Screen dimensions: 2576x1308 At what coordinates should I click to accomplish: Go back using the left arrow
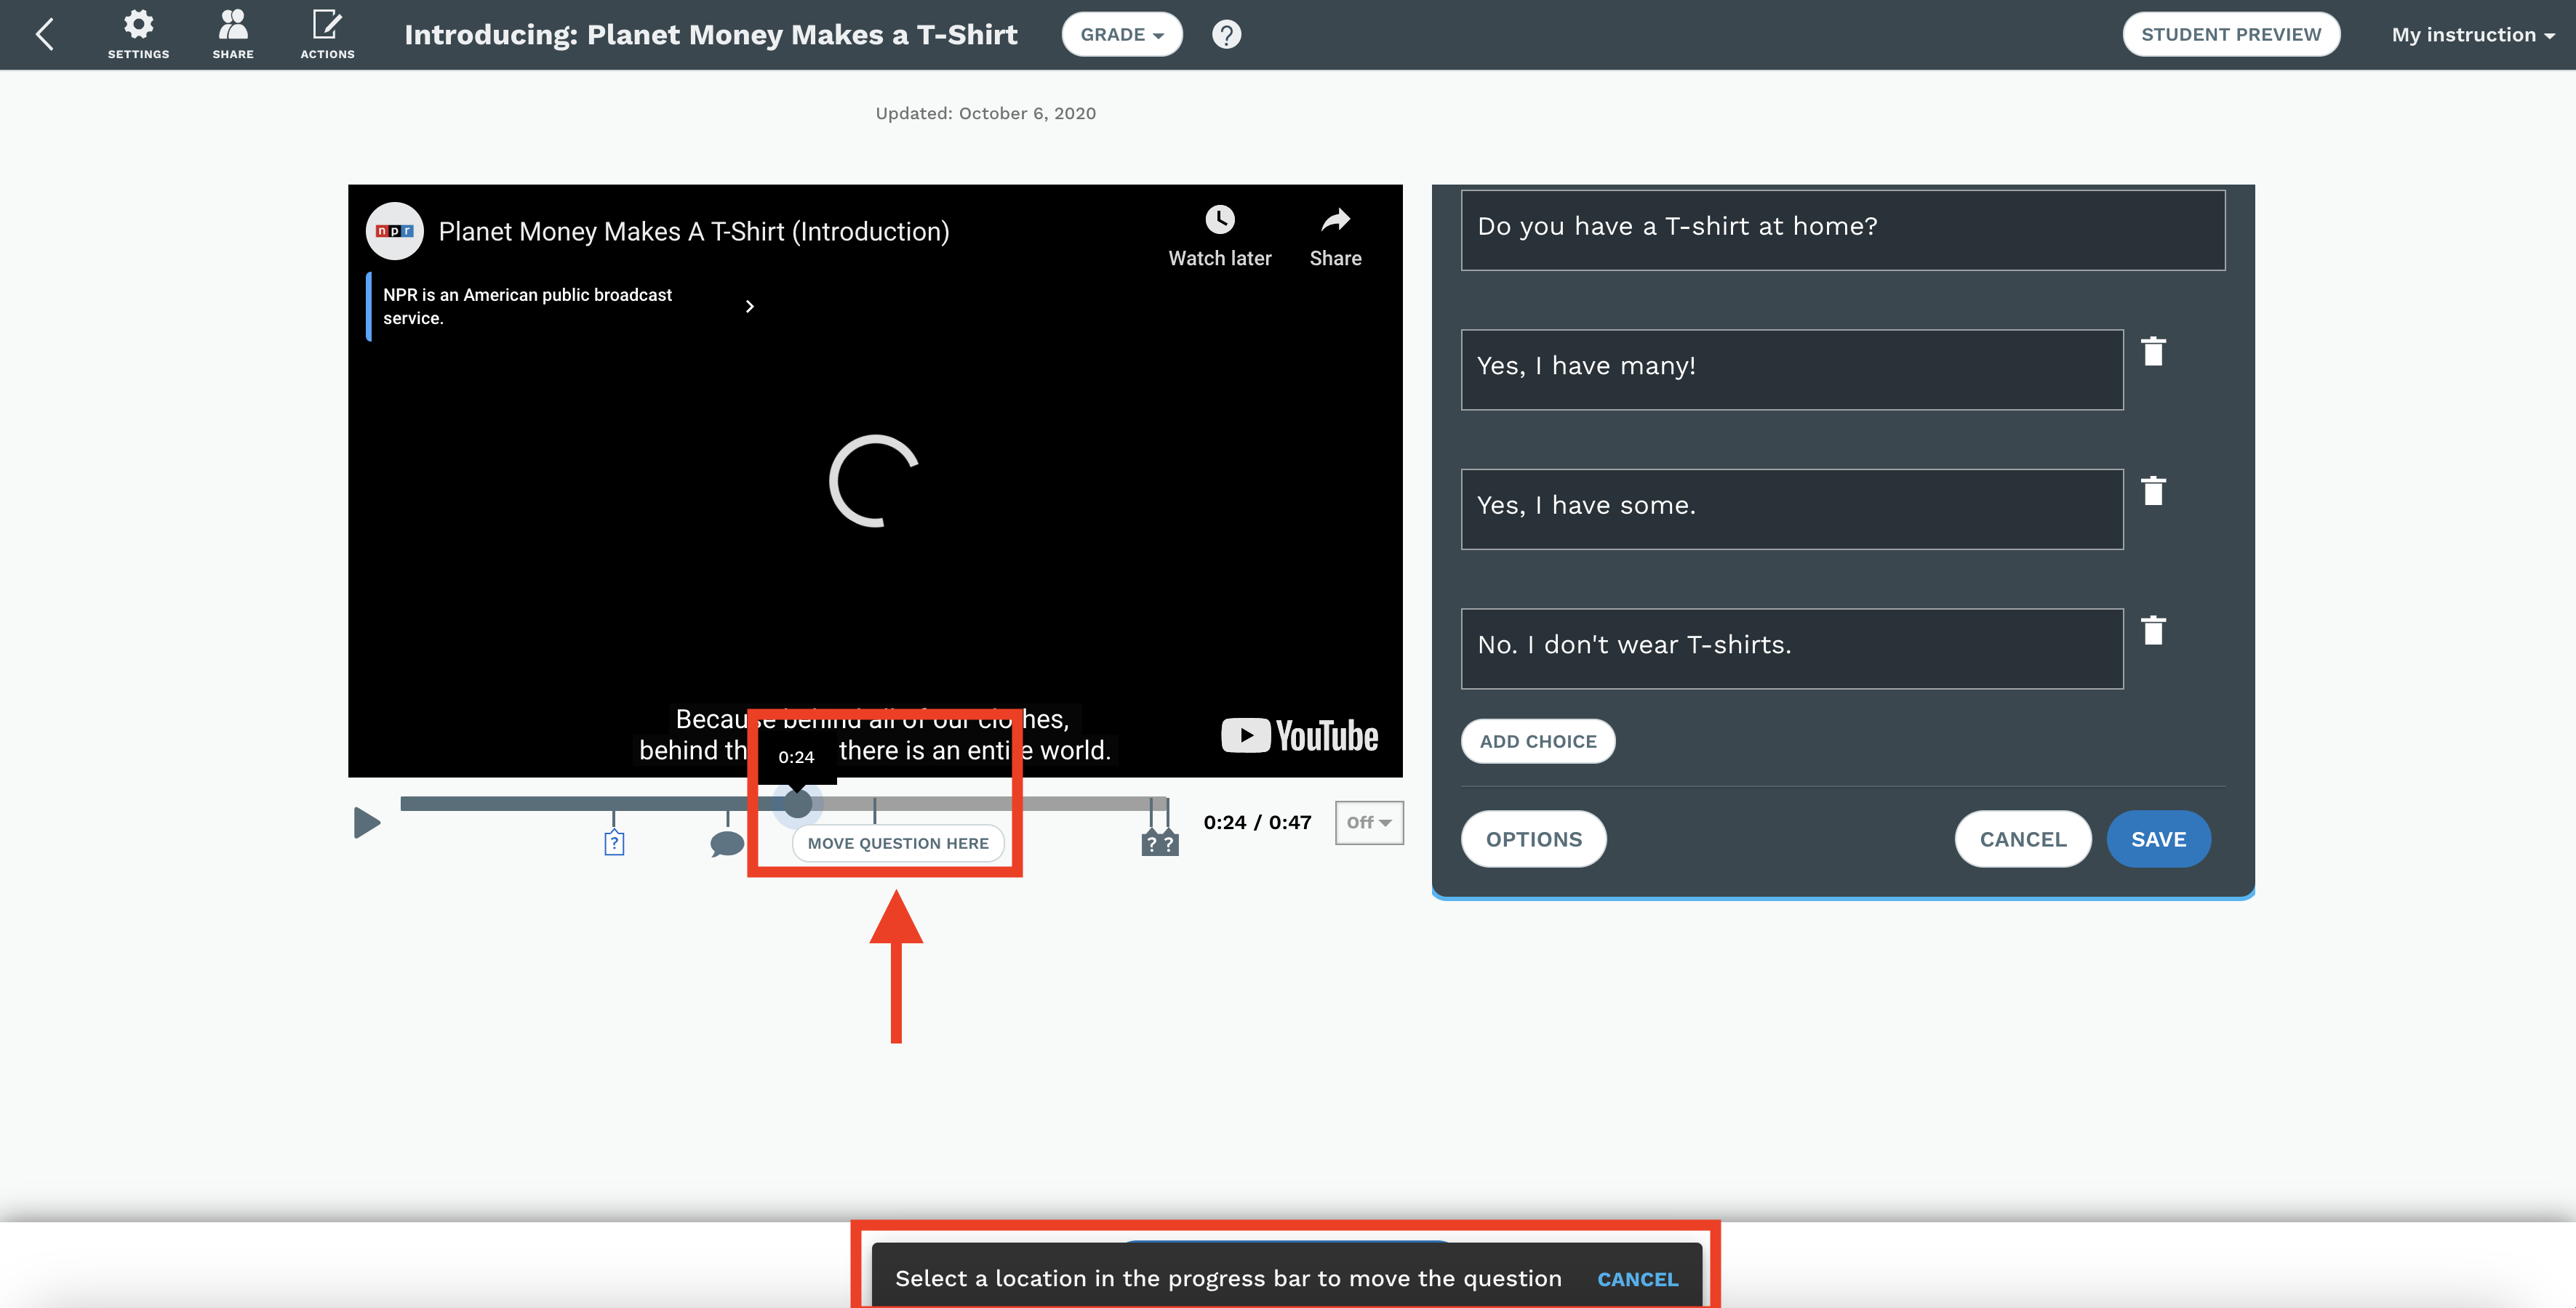[44, 35]
